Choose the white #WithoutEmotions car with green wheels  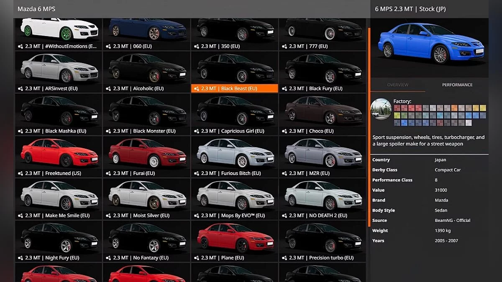click(x=59, y=29)
